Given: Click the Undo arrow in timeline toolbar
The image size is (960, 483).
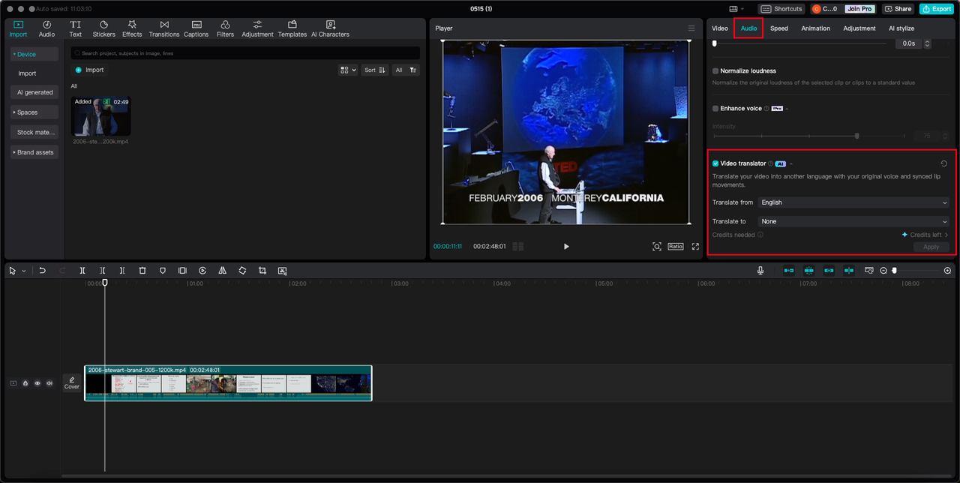Looking at the screenshot, I should pyautogui.click(x=43, y=271).
